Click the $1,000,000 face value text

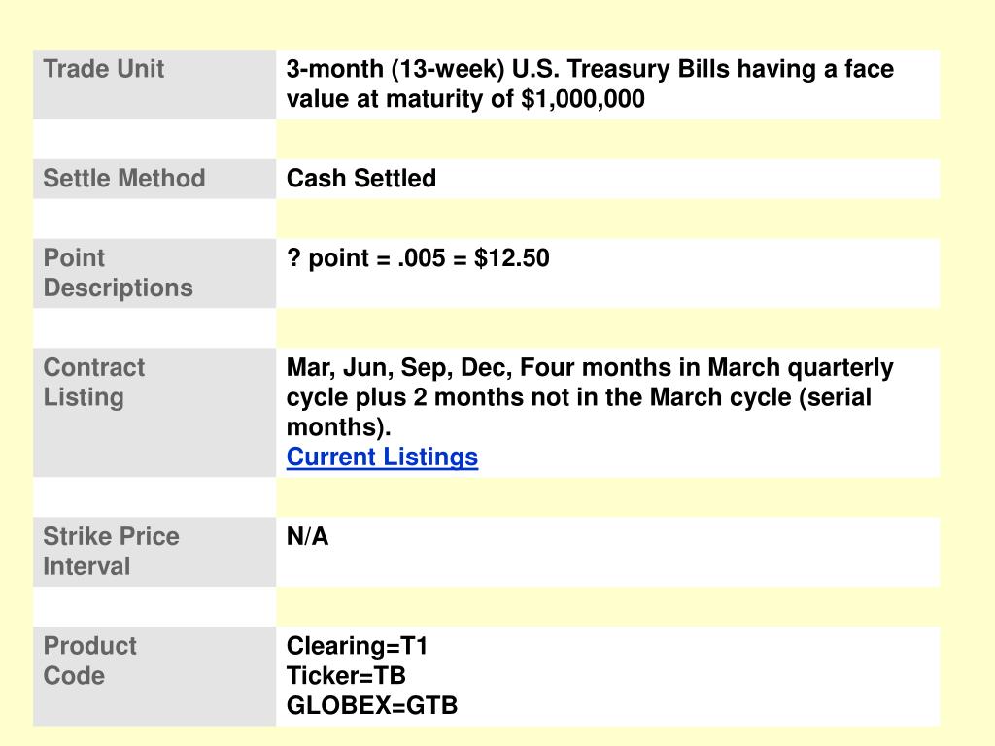click(x=583, y=99)
